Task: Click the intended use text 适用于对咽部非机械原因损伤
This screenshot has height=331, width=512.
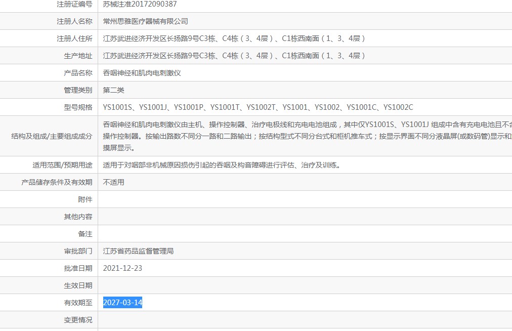Action: click(x=222, y=165)
